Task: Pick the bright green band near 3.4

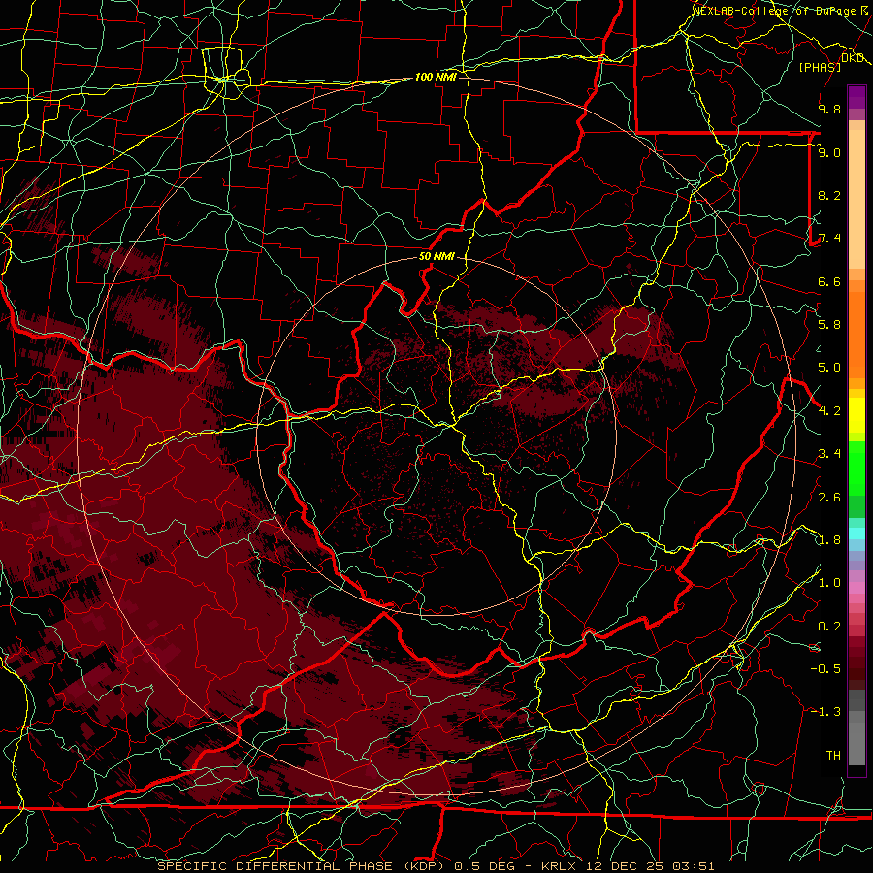Action: click(x=857, y=468)
